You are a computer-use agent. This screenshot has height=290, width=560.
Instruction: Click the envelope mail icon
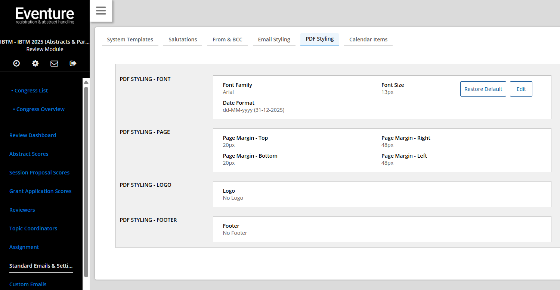click(54, 63)
